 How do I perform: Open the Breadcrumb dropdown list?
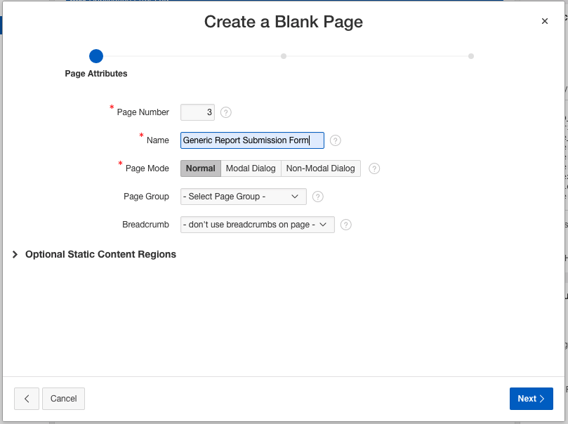click(257, 225)
